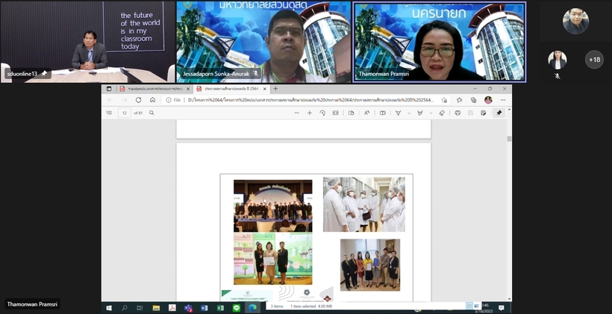Click the top participant avatar
This screenshot has width=612, height=314.
click(x=575, y=21)
